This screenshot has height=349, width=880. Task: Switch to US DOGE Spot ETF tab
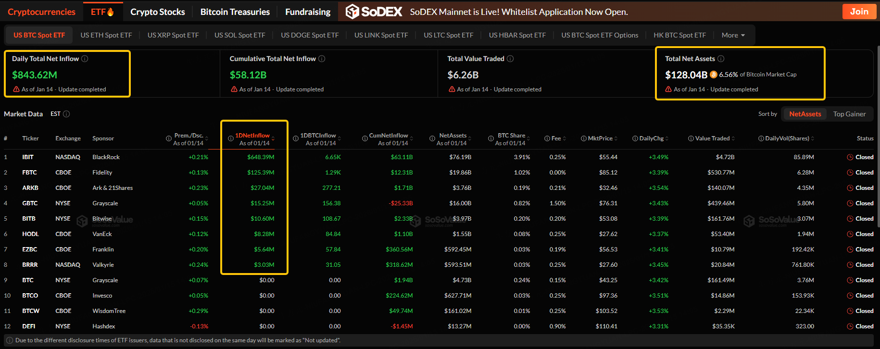[310, 35]
